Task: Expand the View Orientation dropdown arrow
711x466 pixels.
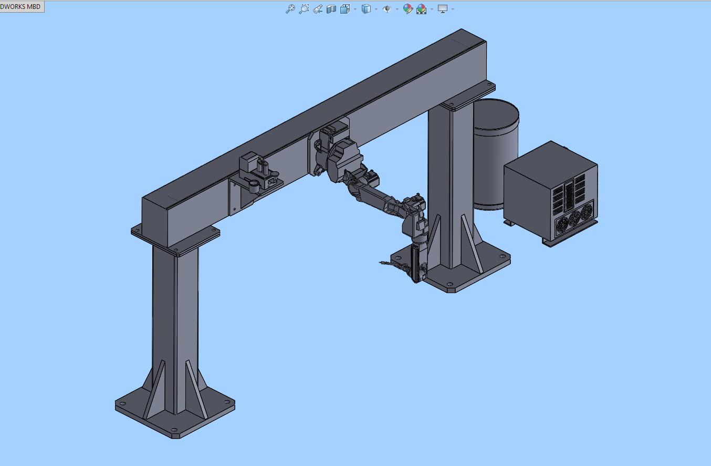Action: tap(355, 9)
